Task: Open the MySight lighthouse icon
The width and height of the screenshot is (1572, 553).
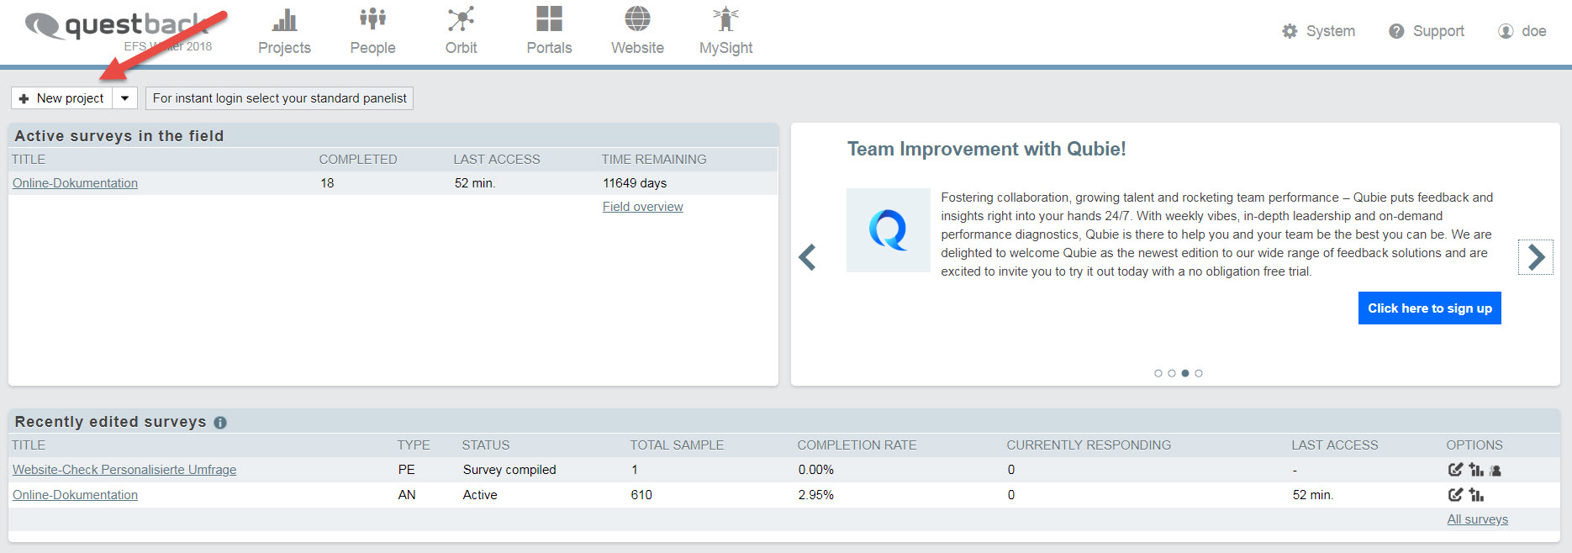Action: pyautogui.click(x=725, y=19)
